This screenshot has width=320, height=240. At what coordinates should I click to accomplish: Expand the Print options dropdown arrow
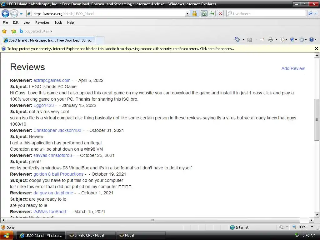[x=277, y=40]
